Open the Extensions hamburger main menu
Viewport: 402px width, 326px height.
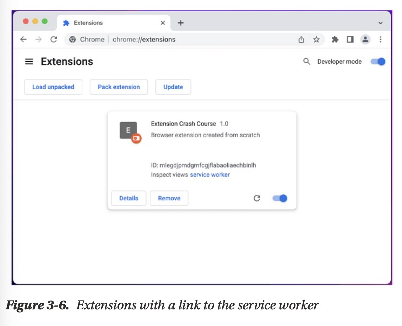coord(29,62)
